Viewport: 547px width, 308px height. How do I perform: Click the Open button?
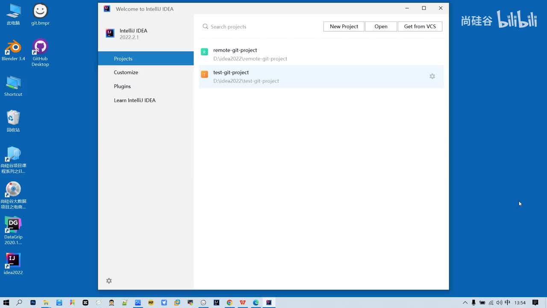coord(381,27)
